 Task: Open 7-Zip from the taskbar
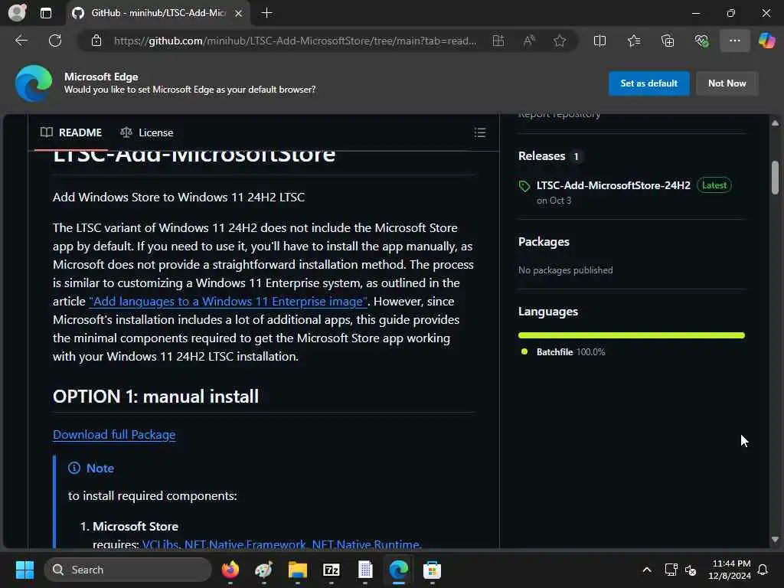pos(331,570)
